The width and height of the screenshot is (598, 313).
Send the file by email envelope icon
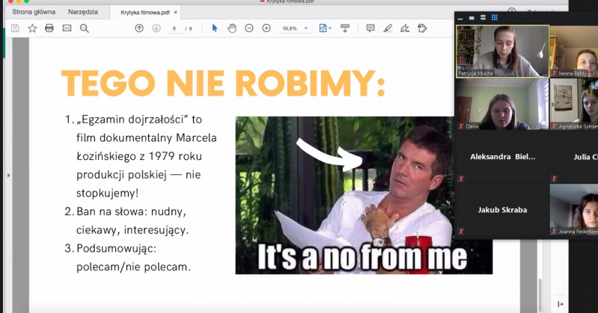click(67, 28)
